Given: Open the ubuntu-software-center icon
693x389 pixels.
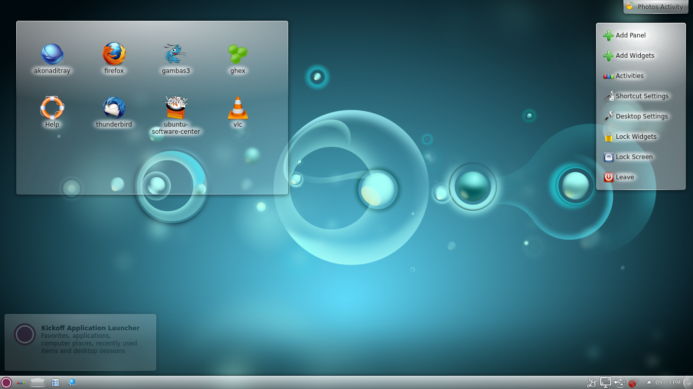Looking at the screenshot, I should point(176,107).
